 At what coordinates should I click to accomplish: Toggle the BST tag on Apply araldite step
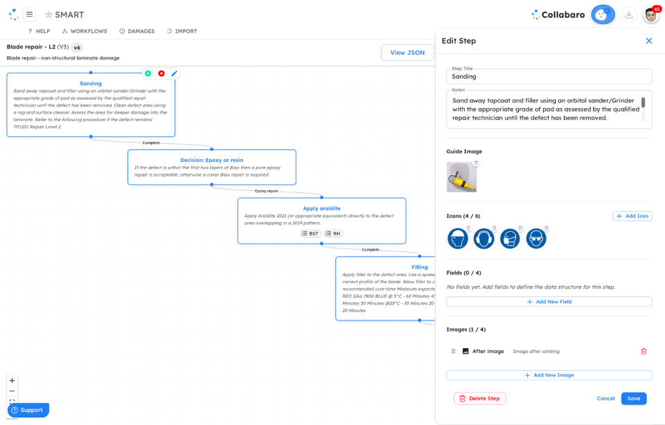tap(310, 233)
